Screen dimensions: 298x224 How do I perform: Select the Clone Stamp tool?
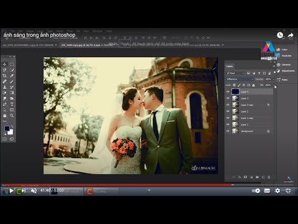tap(4, 87)
